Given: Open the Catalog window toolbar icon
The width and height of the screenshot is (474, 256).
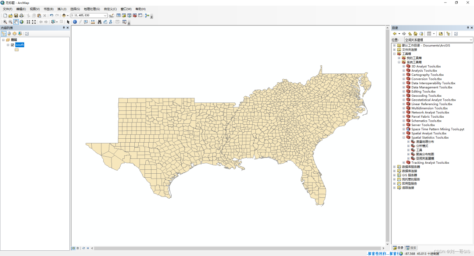Looking at the screenshot, I should tap(124, 15).
